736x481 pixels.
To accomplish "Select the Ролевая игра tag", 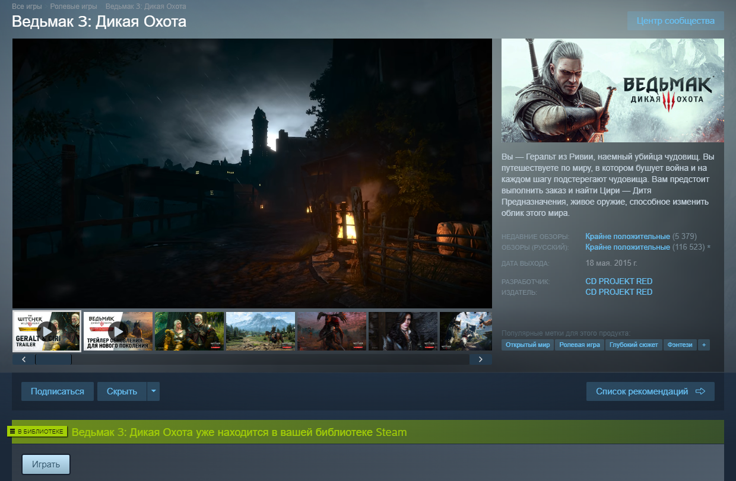I will 579,345.
